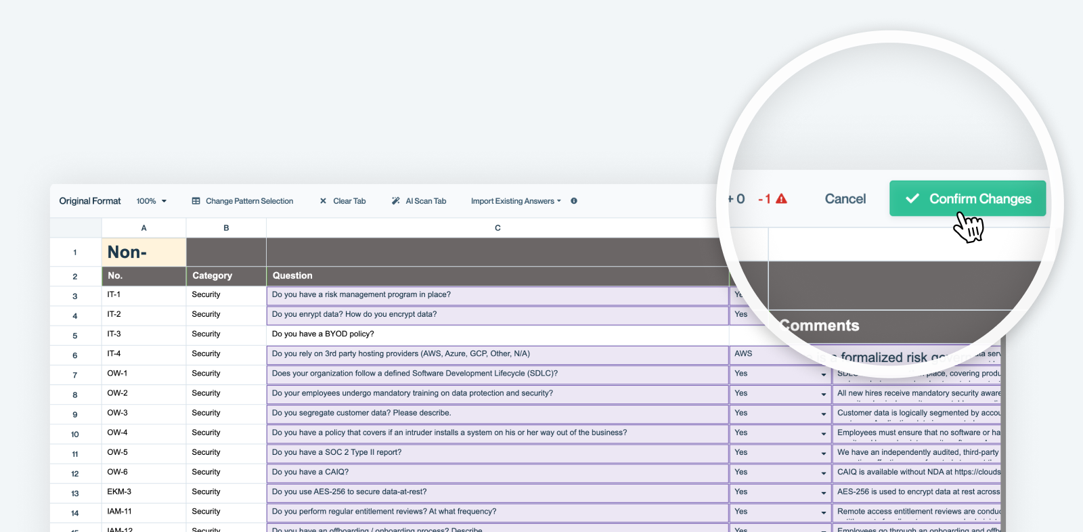Image resolution: width=1083 pixels, height=532 pixels.
Task: Click 'Do you have a SOC 2 Type II' cell
Action: [498, 453]
